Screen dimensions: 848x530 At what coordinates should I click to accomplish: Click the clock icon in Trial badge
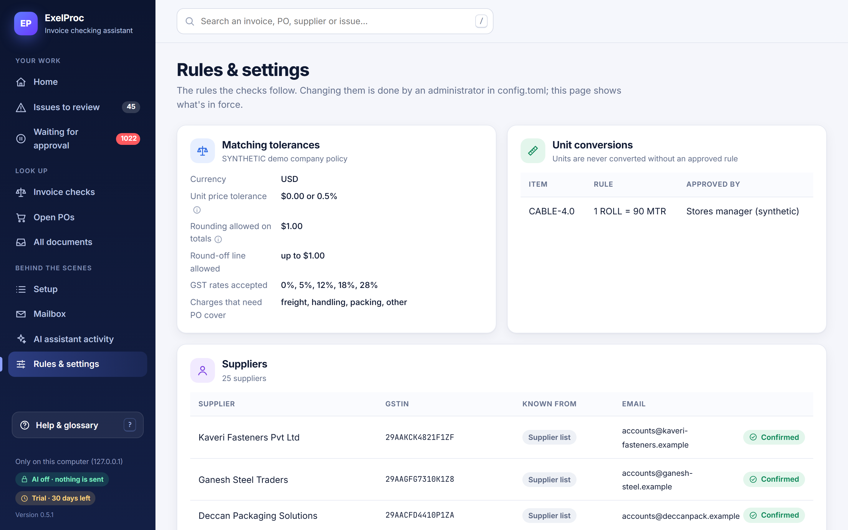coord(24,498)
